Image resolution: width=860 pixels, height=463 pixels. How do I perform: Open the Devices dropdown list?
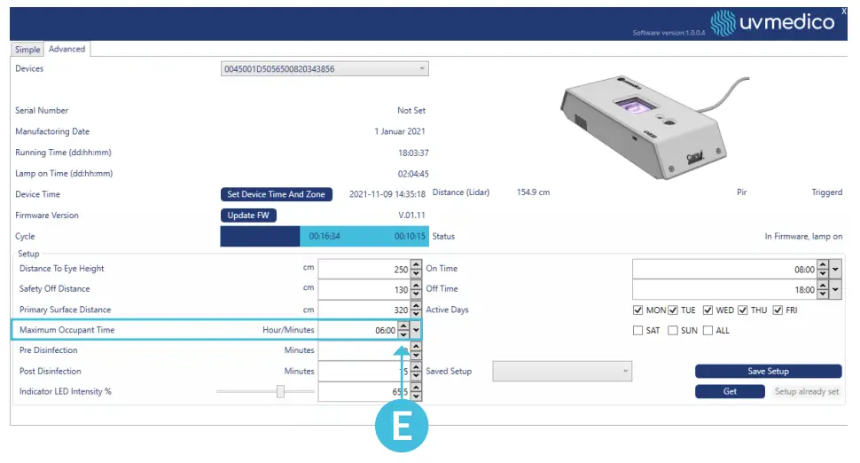(x=324, y=68)
